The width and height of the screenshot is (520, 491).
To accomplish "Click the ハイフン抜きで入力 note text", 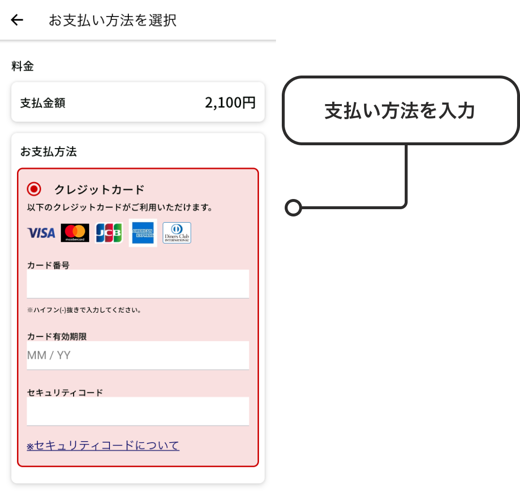I will tap(84, 310).
